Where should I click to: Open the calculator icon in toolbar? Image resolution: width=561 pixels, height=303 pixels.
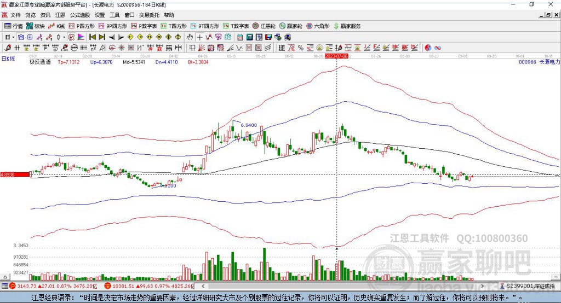coord(250,37)
